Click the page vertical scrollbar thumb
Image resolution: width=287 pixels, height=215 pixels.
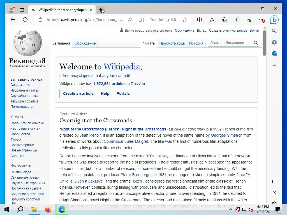click(x=264, y=43)
